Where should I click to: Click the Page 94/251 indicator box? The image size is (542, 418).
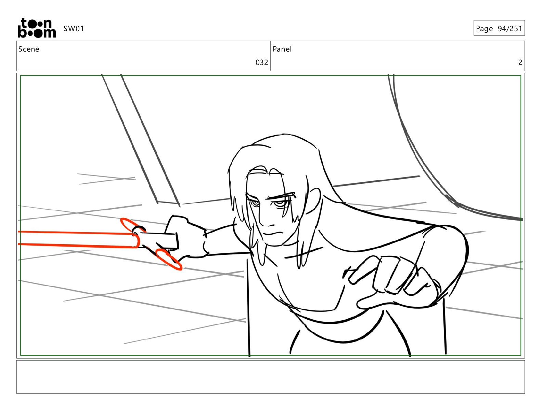point(499,28)
